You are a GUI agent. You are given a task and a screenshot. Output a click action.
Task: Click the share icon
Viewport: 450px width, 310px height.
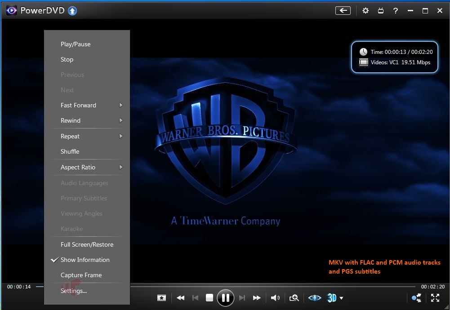(416, 298)
